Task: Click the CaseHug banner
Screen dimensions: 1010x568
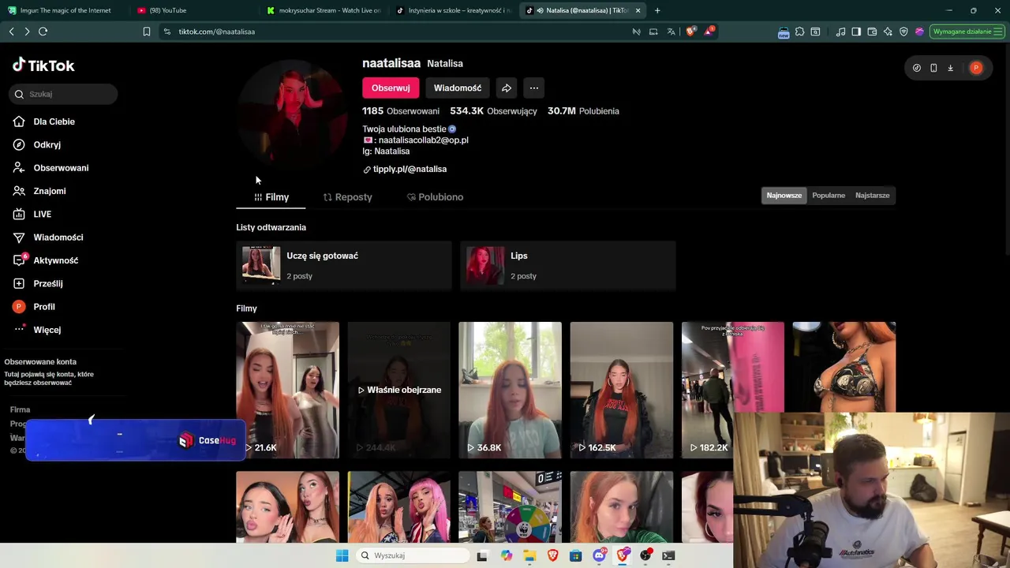Action: (x=136, y=440)
